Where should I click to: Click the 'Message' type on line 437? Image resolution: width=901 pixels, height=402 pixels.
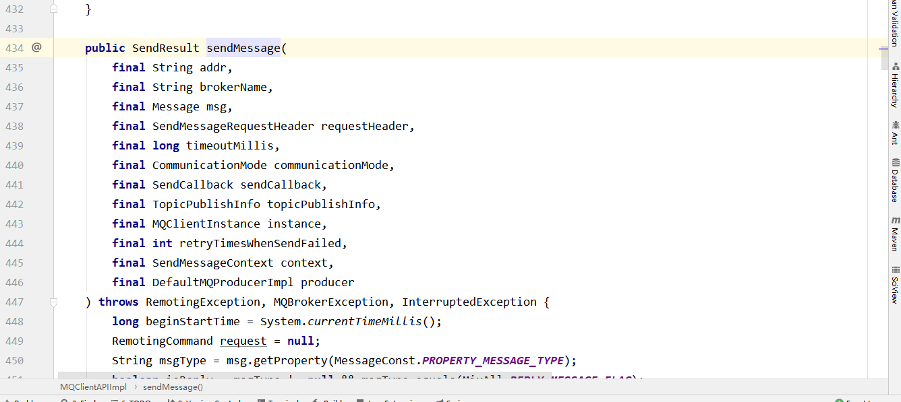[176, 106]
